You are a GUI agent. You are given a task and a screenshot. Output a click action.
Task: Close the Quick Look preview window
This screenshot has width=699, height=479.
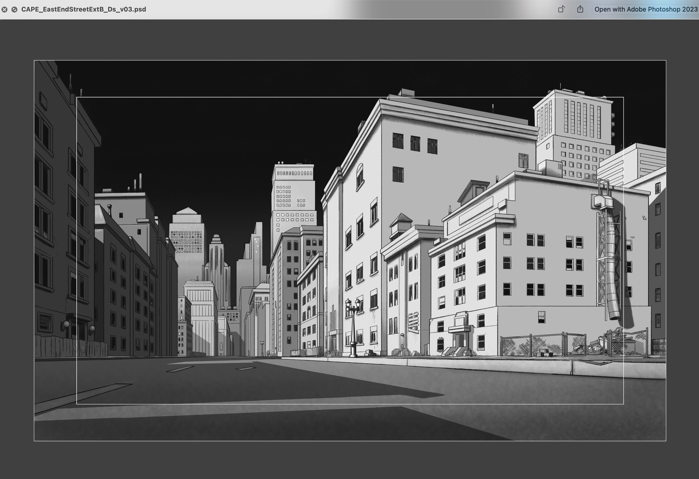click(x=4, y=9)
